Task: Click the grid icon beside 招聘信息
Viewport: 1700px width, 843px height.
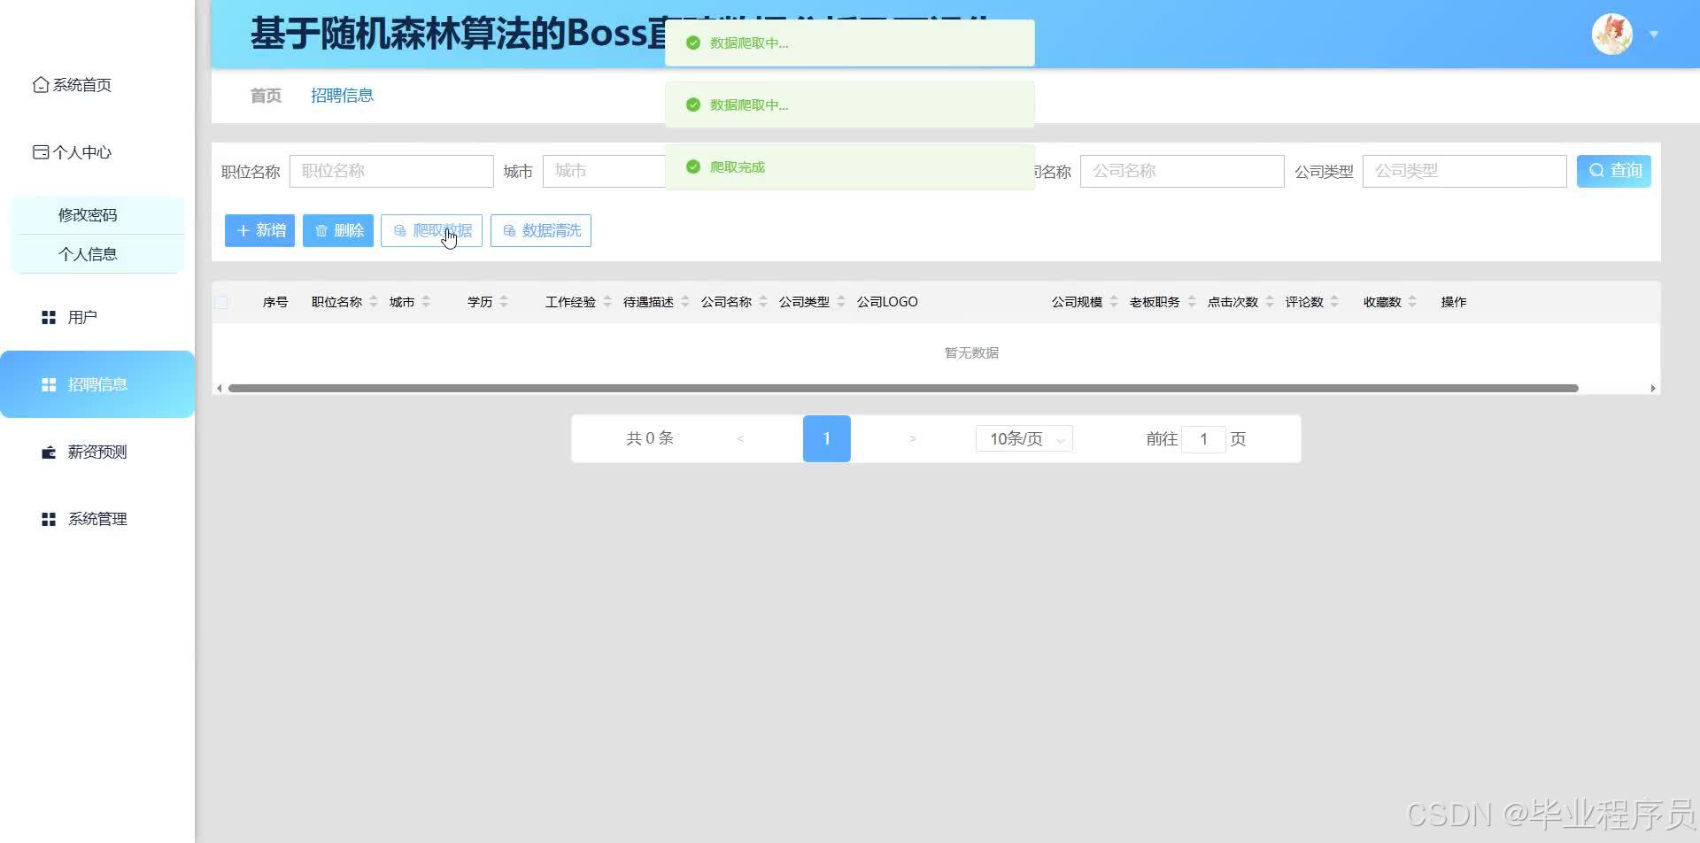Action: click(x=49, y=384)
